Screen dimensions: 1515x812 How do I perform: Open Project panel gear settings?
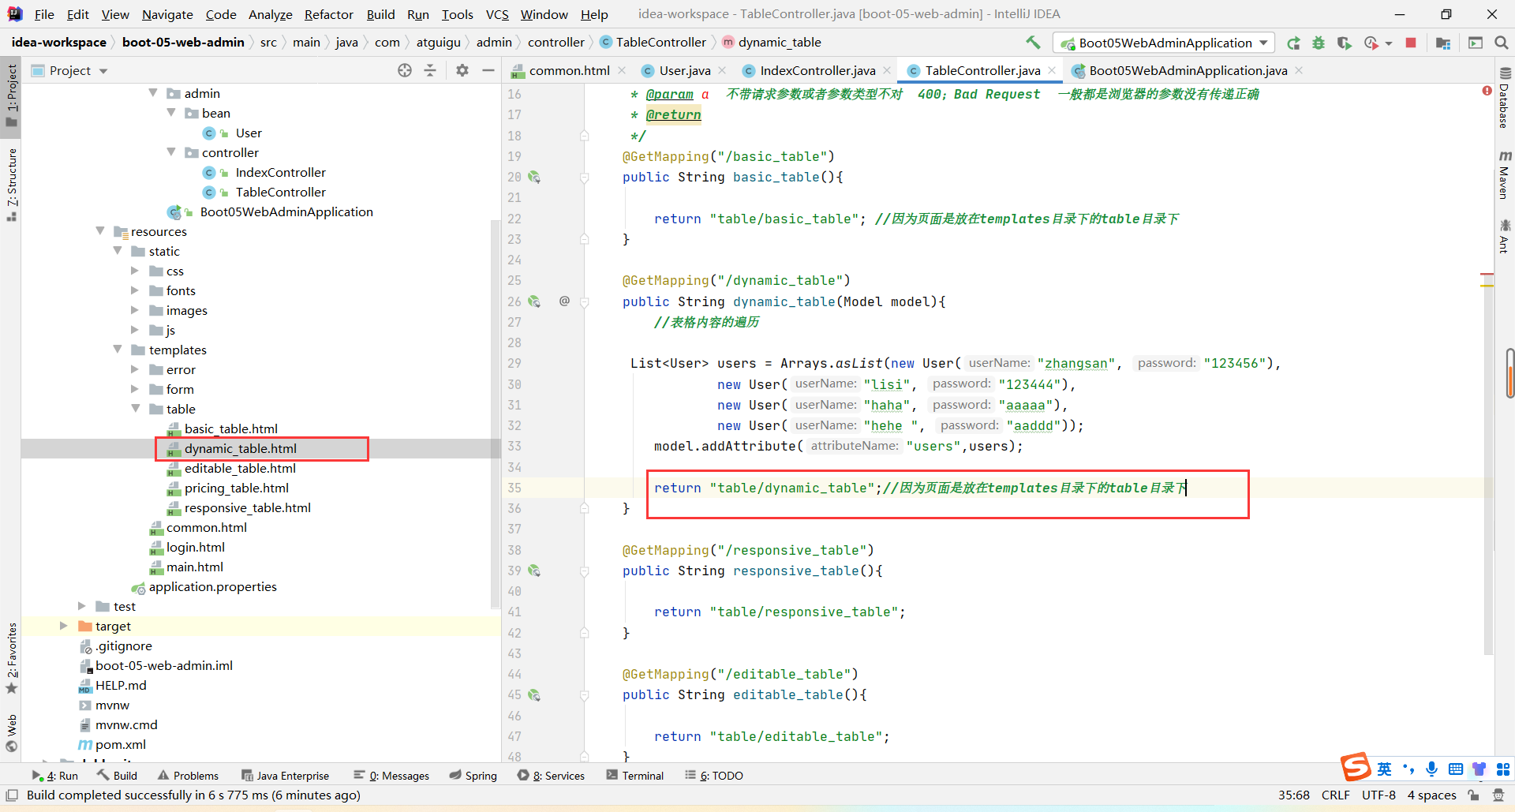click(x=462, y=70)
